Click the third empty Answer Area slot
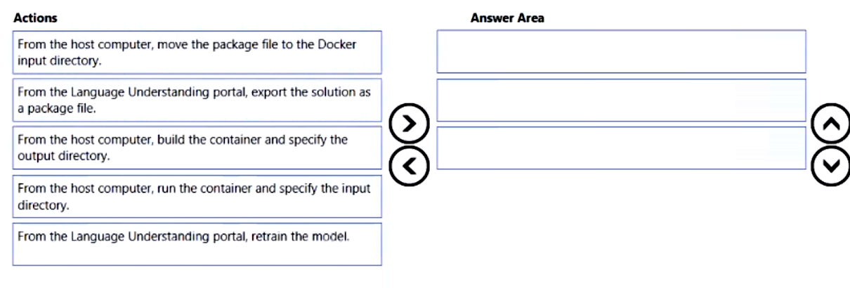The image size is (850, 288). click(x=621, y=148)
